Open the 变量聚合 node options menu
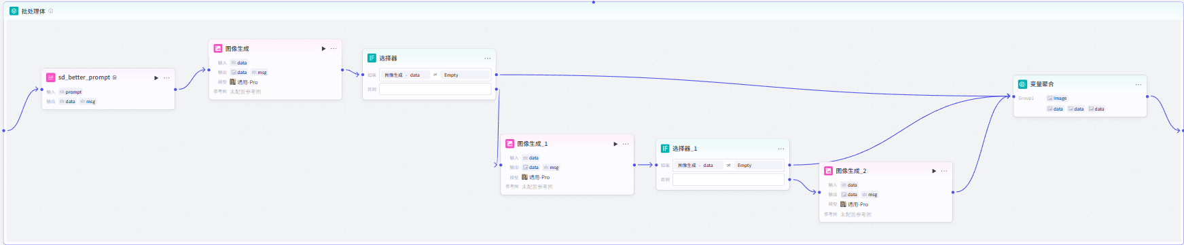 [1138, 84]
